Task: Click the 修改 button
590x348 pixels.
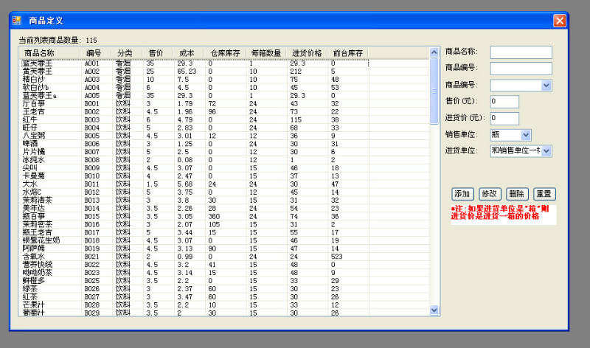Action: [490, 194]
